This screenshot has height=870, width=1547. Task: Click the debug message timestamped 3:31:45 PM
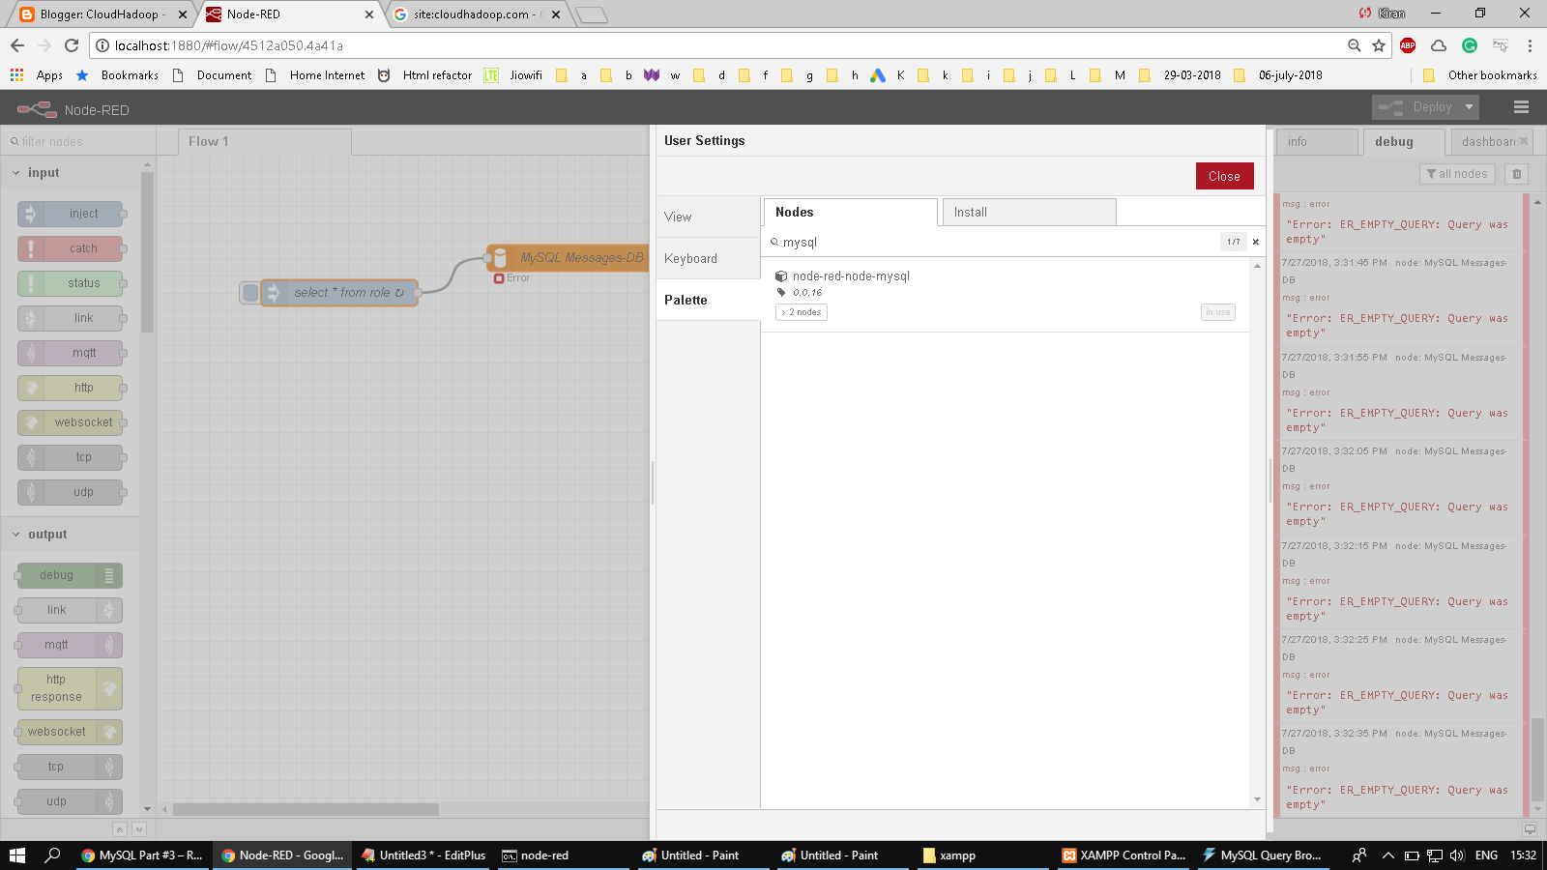1400,298
